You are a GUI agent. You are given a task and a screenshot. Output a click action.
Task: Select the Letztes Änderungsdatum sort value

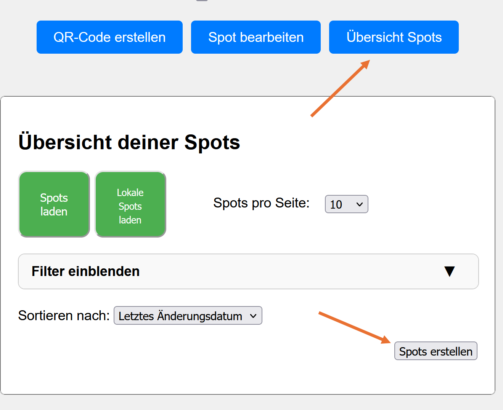click(180, 316)
